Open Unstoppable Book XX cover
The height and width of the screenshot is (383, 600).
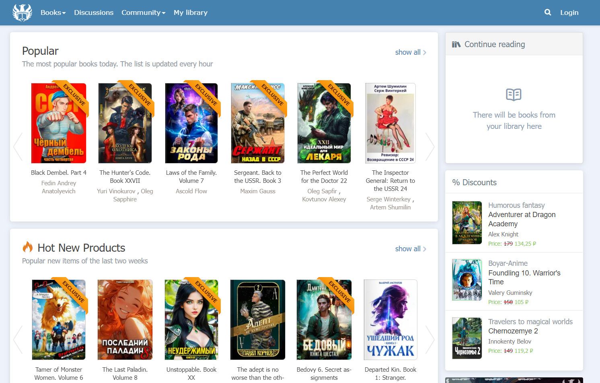point(191,320)
